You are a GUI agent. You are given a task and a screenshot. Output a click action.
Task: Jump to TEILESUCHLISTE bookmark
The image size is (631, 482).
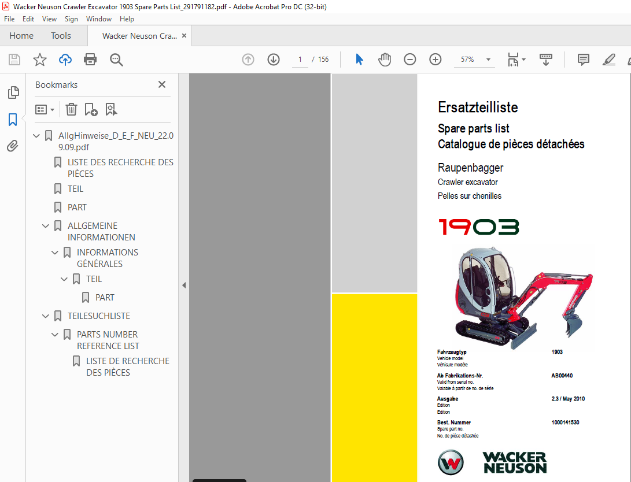[x=98, y=316]
